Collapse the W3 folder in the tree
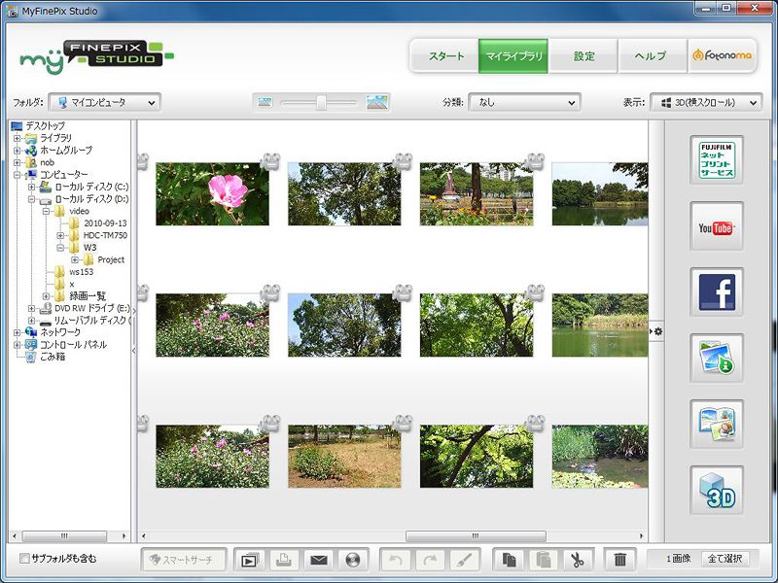Image resolution: width=778 pixels, height=583 pixels. [x=60, y=248]
